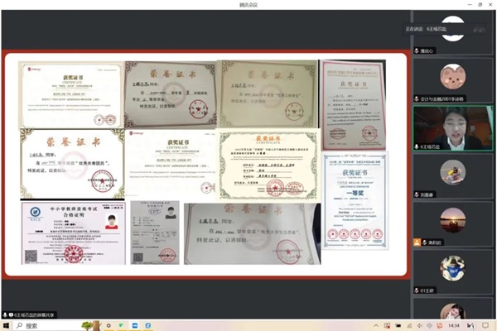Click the mic icon on 6王禧芯蕊 video tile
Viewport: 497px width, 331px height.
click(x=417, y=146)
